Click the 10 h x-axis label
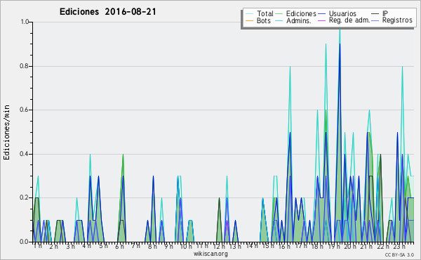421x260 pixels. tap(186, 246)
